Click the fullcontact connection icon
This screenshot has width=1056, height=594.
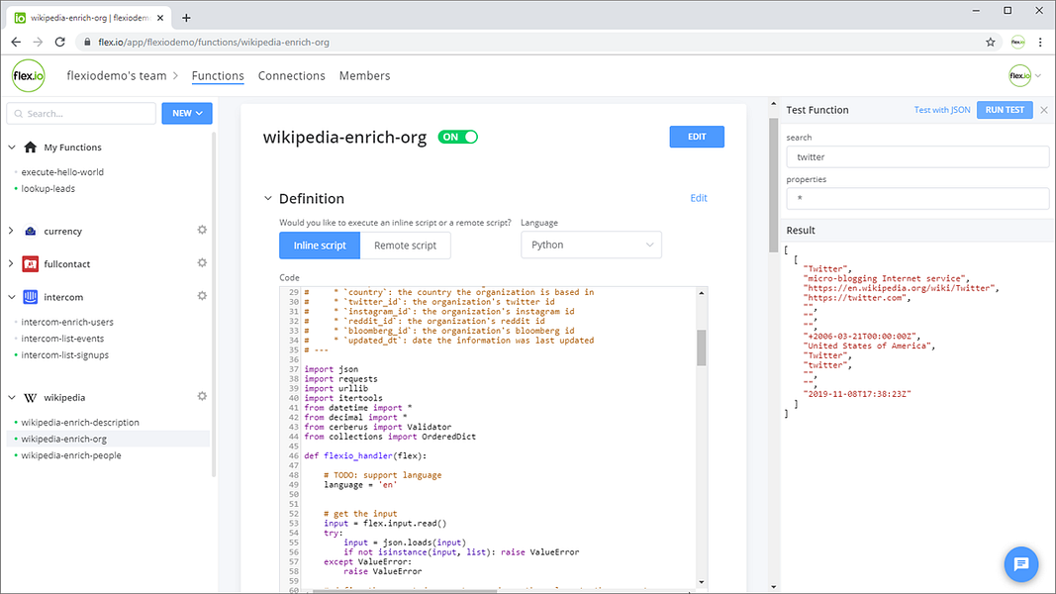tap(31, 264)
